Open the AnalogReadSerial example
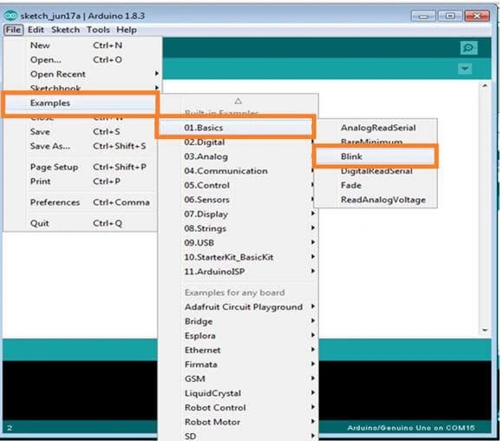Image resolution: width=503 pixels, height=441 pixels. 376,128
